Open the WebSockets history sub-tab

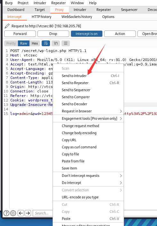[77, 17]
